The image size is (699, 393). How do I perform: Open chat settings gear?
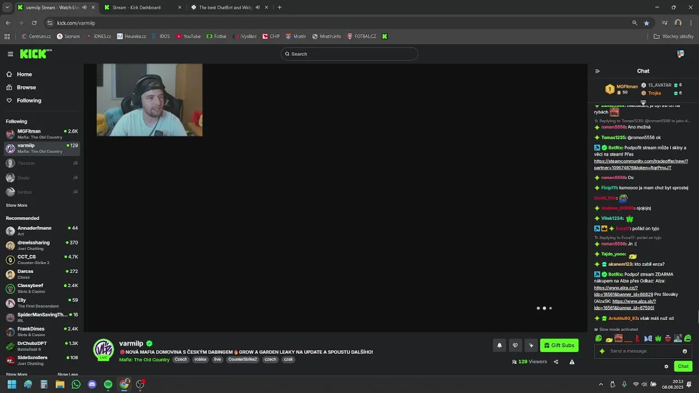(x=666, y=366)
